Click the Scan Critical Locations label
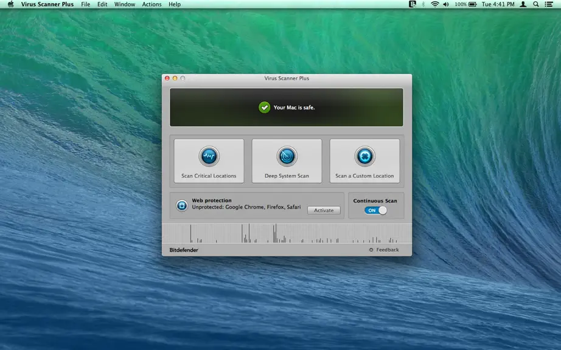This screenshot has height=350, width=561. click(x=209, y=176)
